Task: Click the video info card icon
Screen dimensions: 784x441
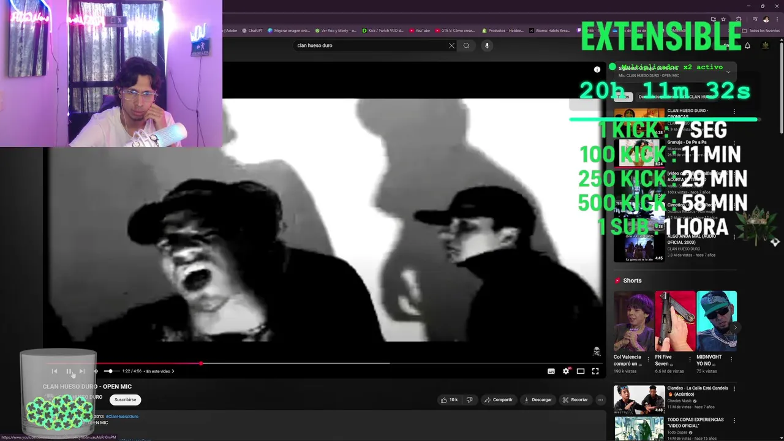Action: (597, 70)
